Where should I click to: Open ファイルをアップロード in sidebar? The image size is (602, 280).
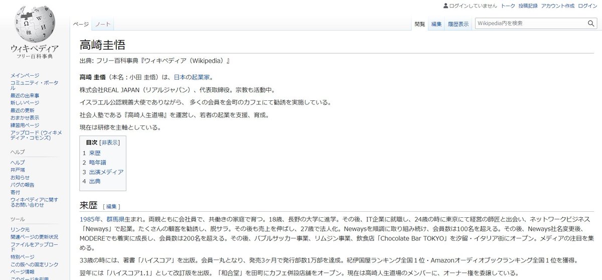(x=35, y=247)
